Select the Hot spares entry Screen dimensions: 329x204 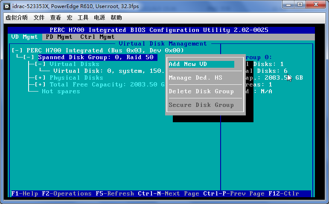[61, 91]
